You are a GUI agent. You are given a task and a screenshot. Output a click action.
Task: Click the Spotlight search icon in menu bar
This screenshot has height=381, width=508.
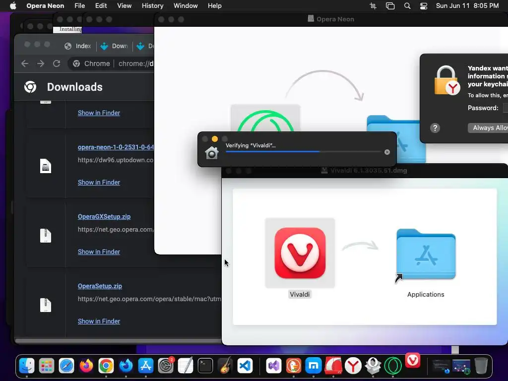(407, 6)
